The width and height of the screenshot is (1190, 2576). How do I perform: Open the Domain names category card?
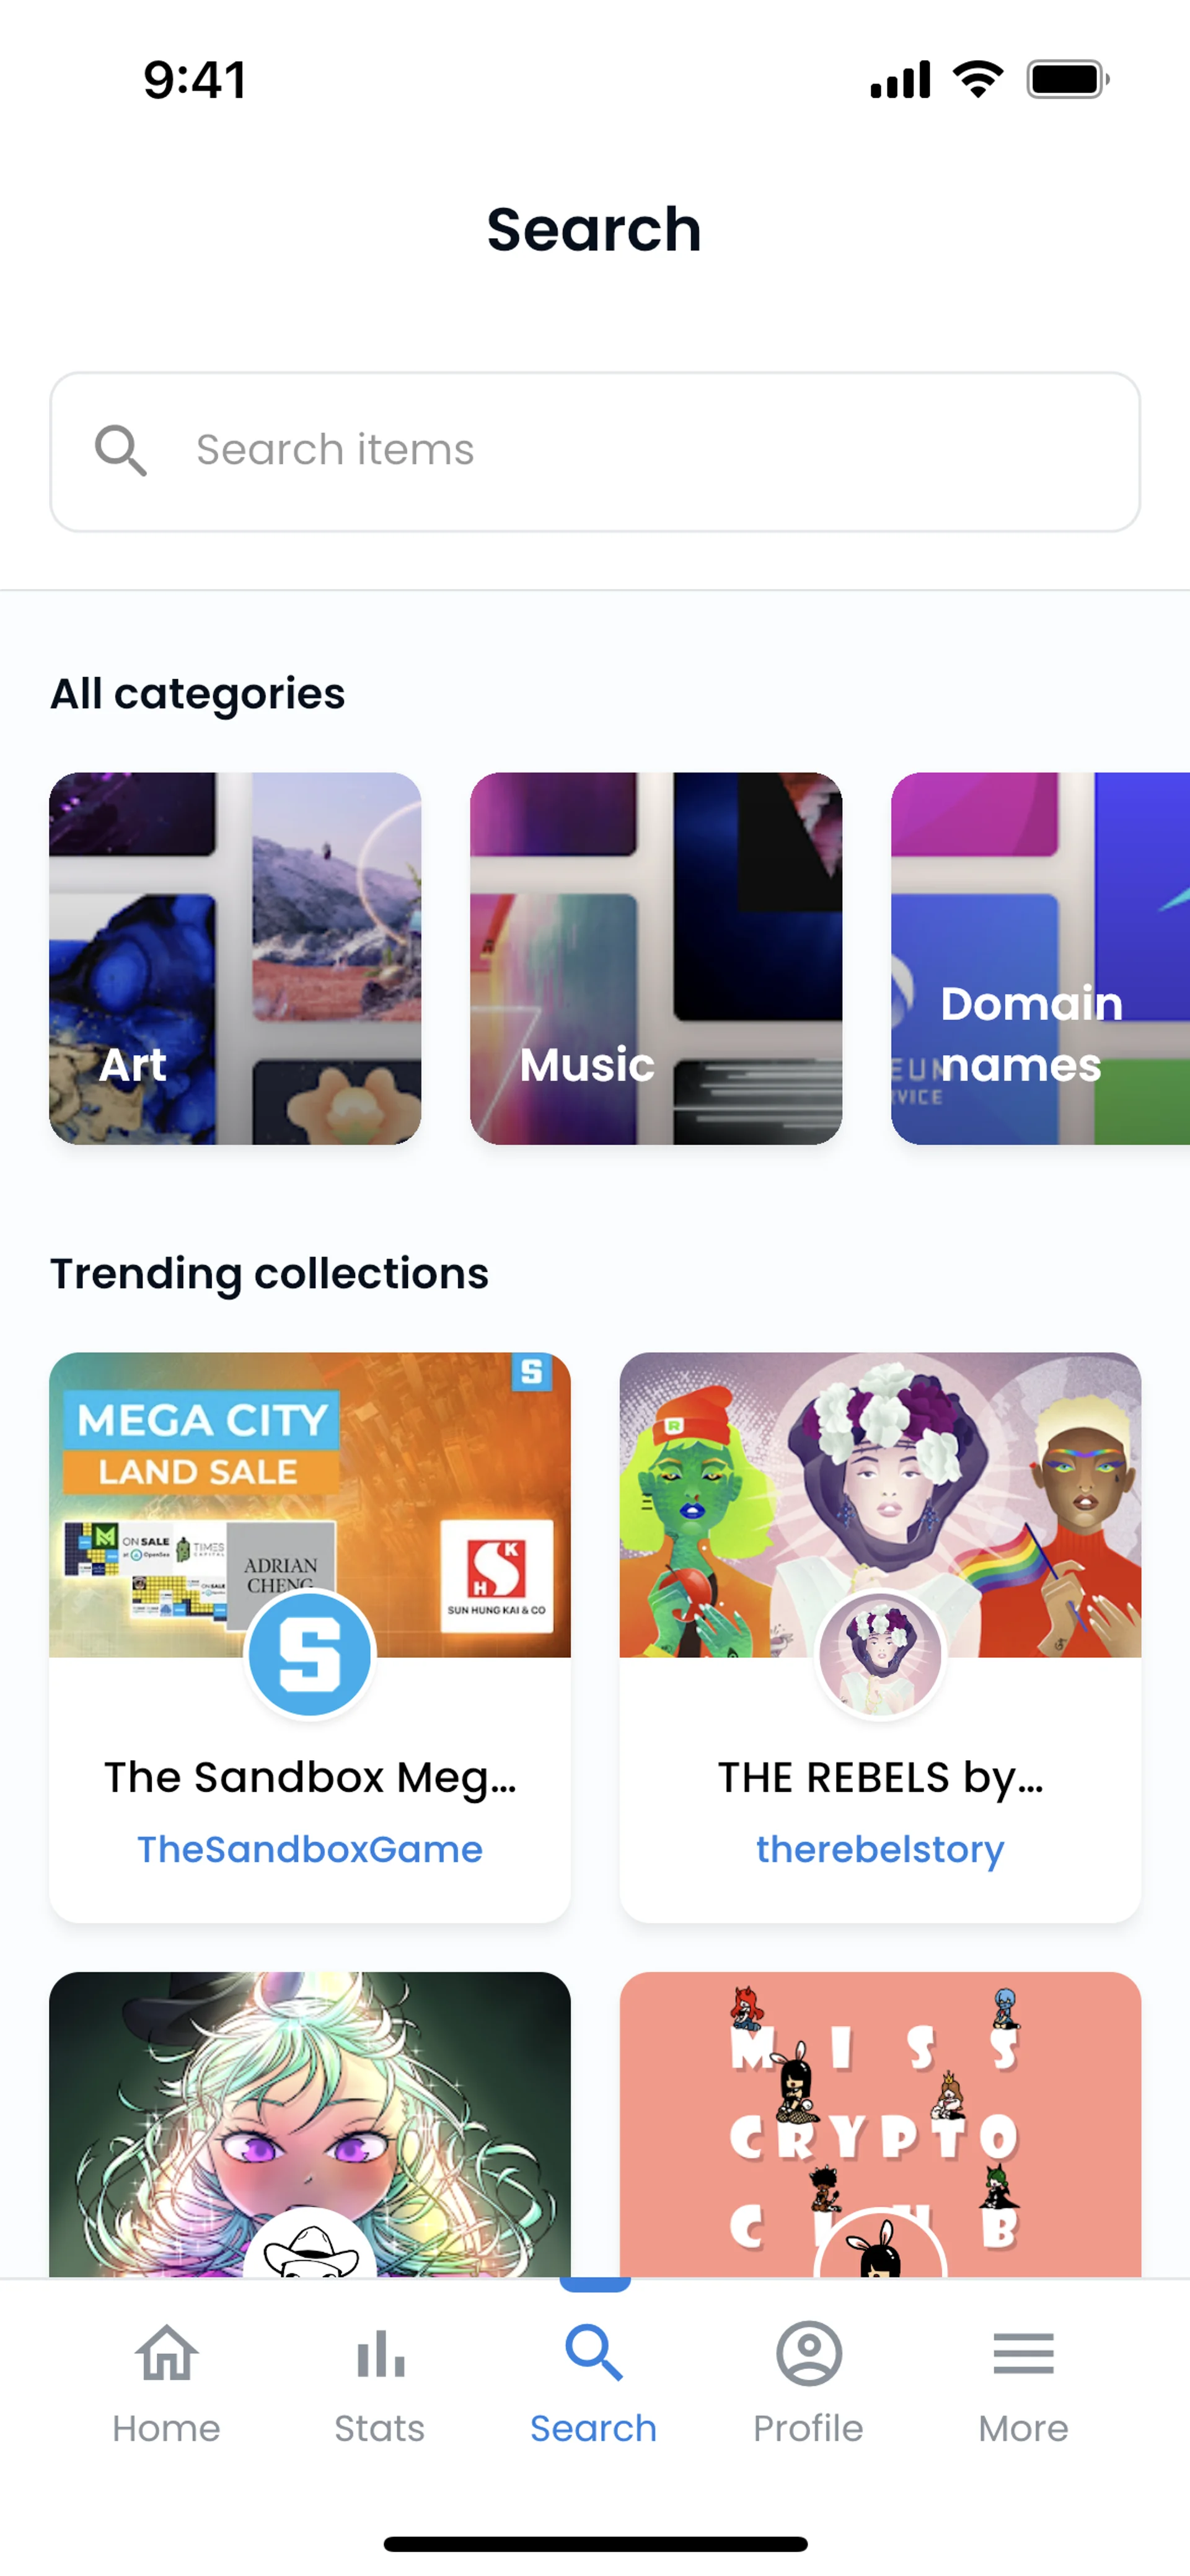[1040, 958]
